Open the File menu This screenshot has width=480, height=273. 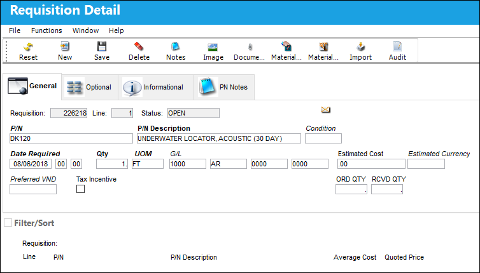click(x=15, y=30)
